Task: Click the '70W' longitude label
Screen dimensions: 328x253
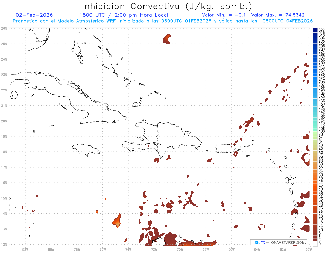Action: 180,249
